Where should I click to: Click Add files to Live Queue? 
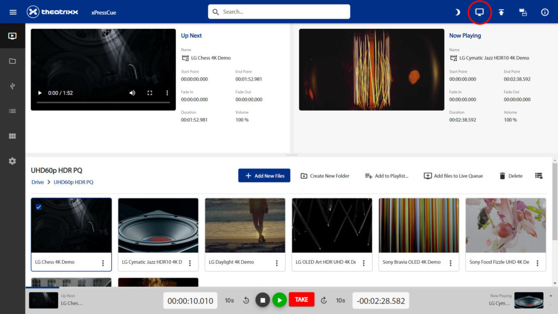pyautogui.click(x=453, y=176)
